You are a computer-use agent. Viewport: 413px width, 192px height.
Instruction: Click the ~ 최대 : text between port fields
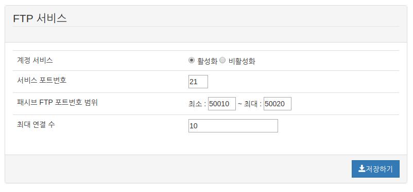[250, 104]
